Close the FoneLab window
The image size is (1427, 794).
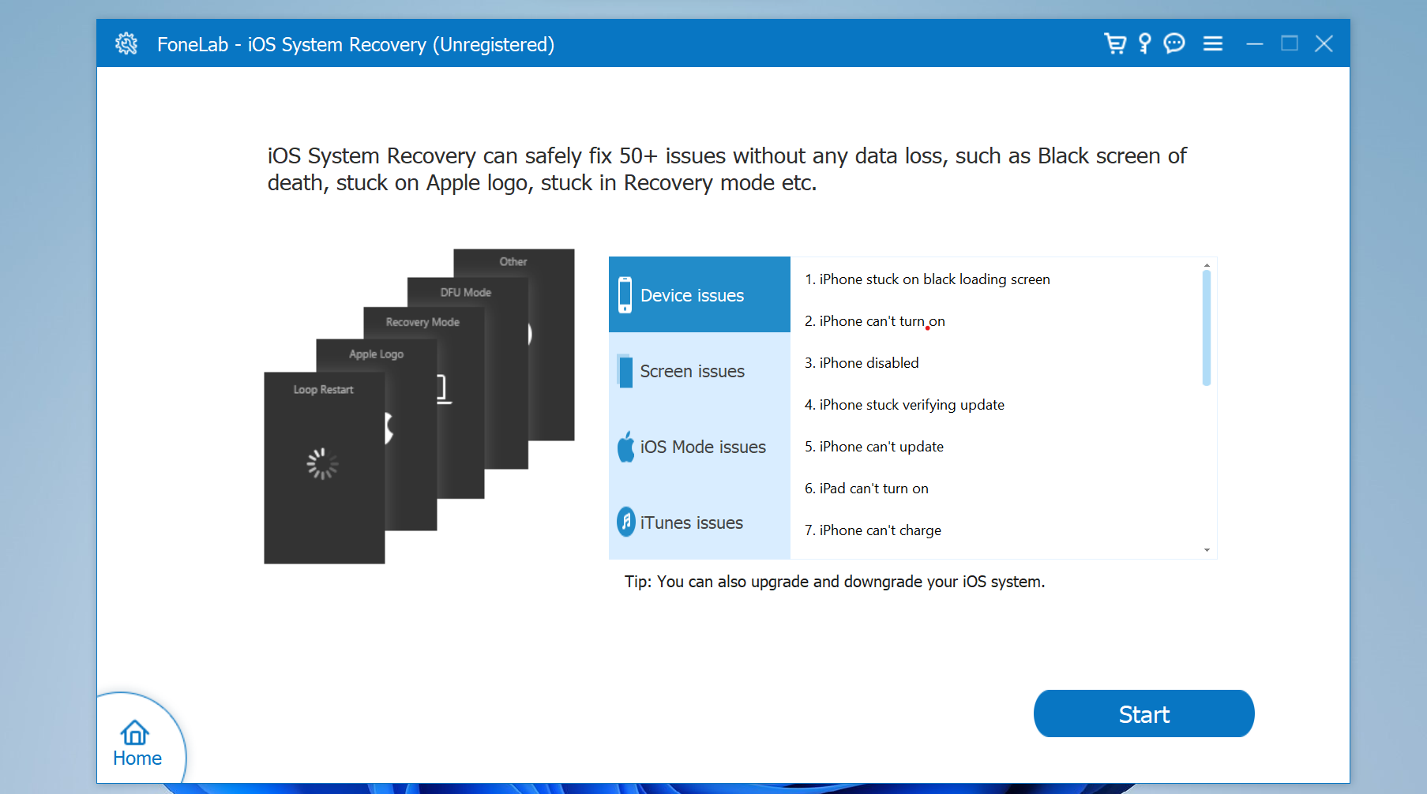pyautogui.click(x=1324, y=43)
